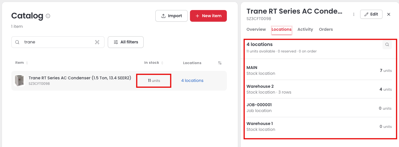Create a New item
Viewport: 399px width, 147px height.
click(x=208, y=16)
